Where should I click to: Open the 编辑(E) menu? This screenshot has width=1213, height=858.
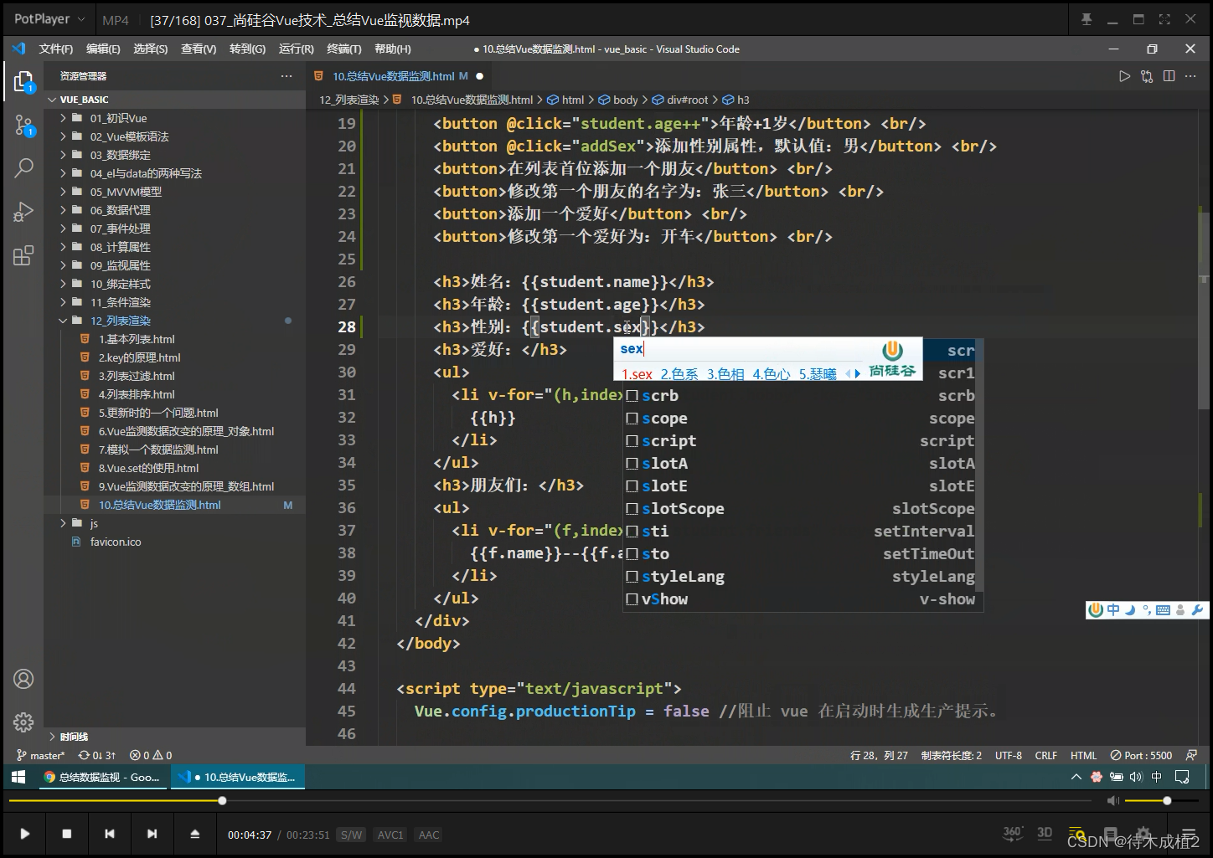(x=103, y=49)
